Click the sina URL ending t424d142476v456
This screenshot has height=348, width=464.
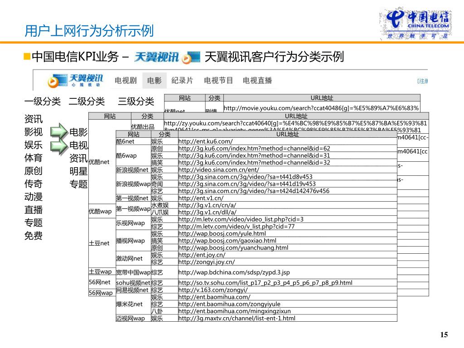(x=254, y=191)
